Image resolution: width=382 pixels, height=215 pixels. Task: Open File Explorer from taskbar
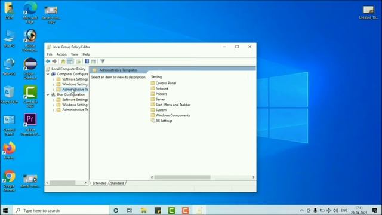coord(143,210)
